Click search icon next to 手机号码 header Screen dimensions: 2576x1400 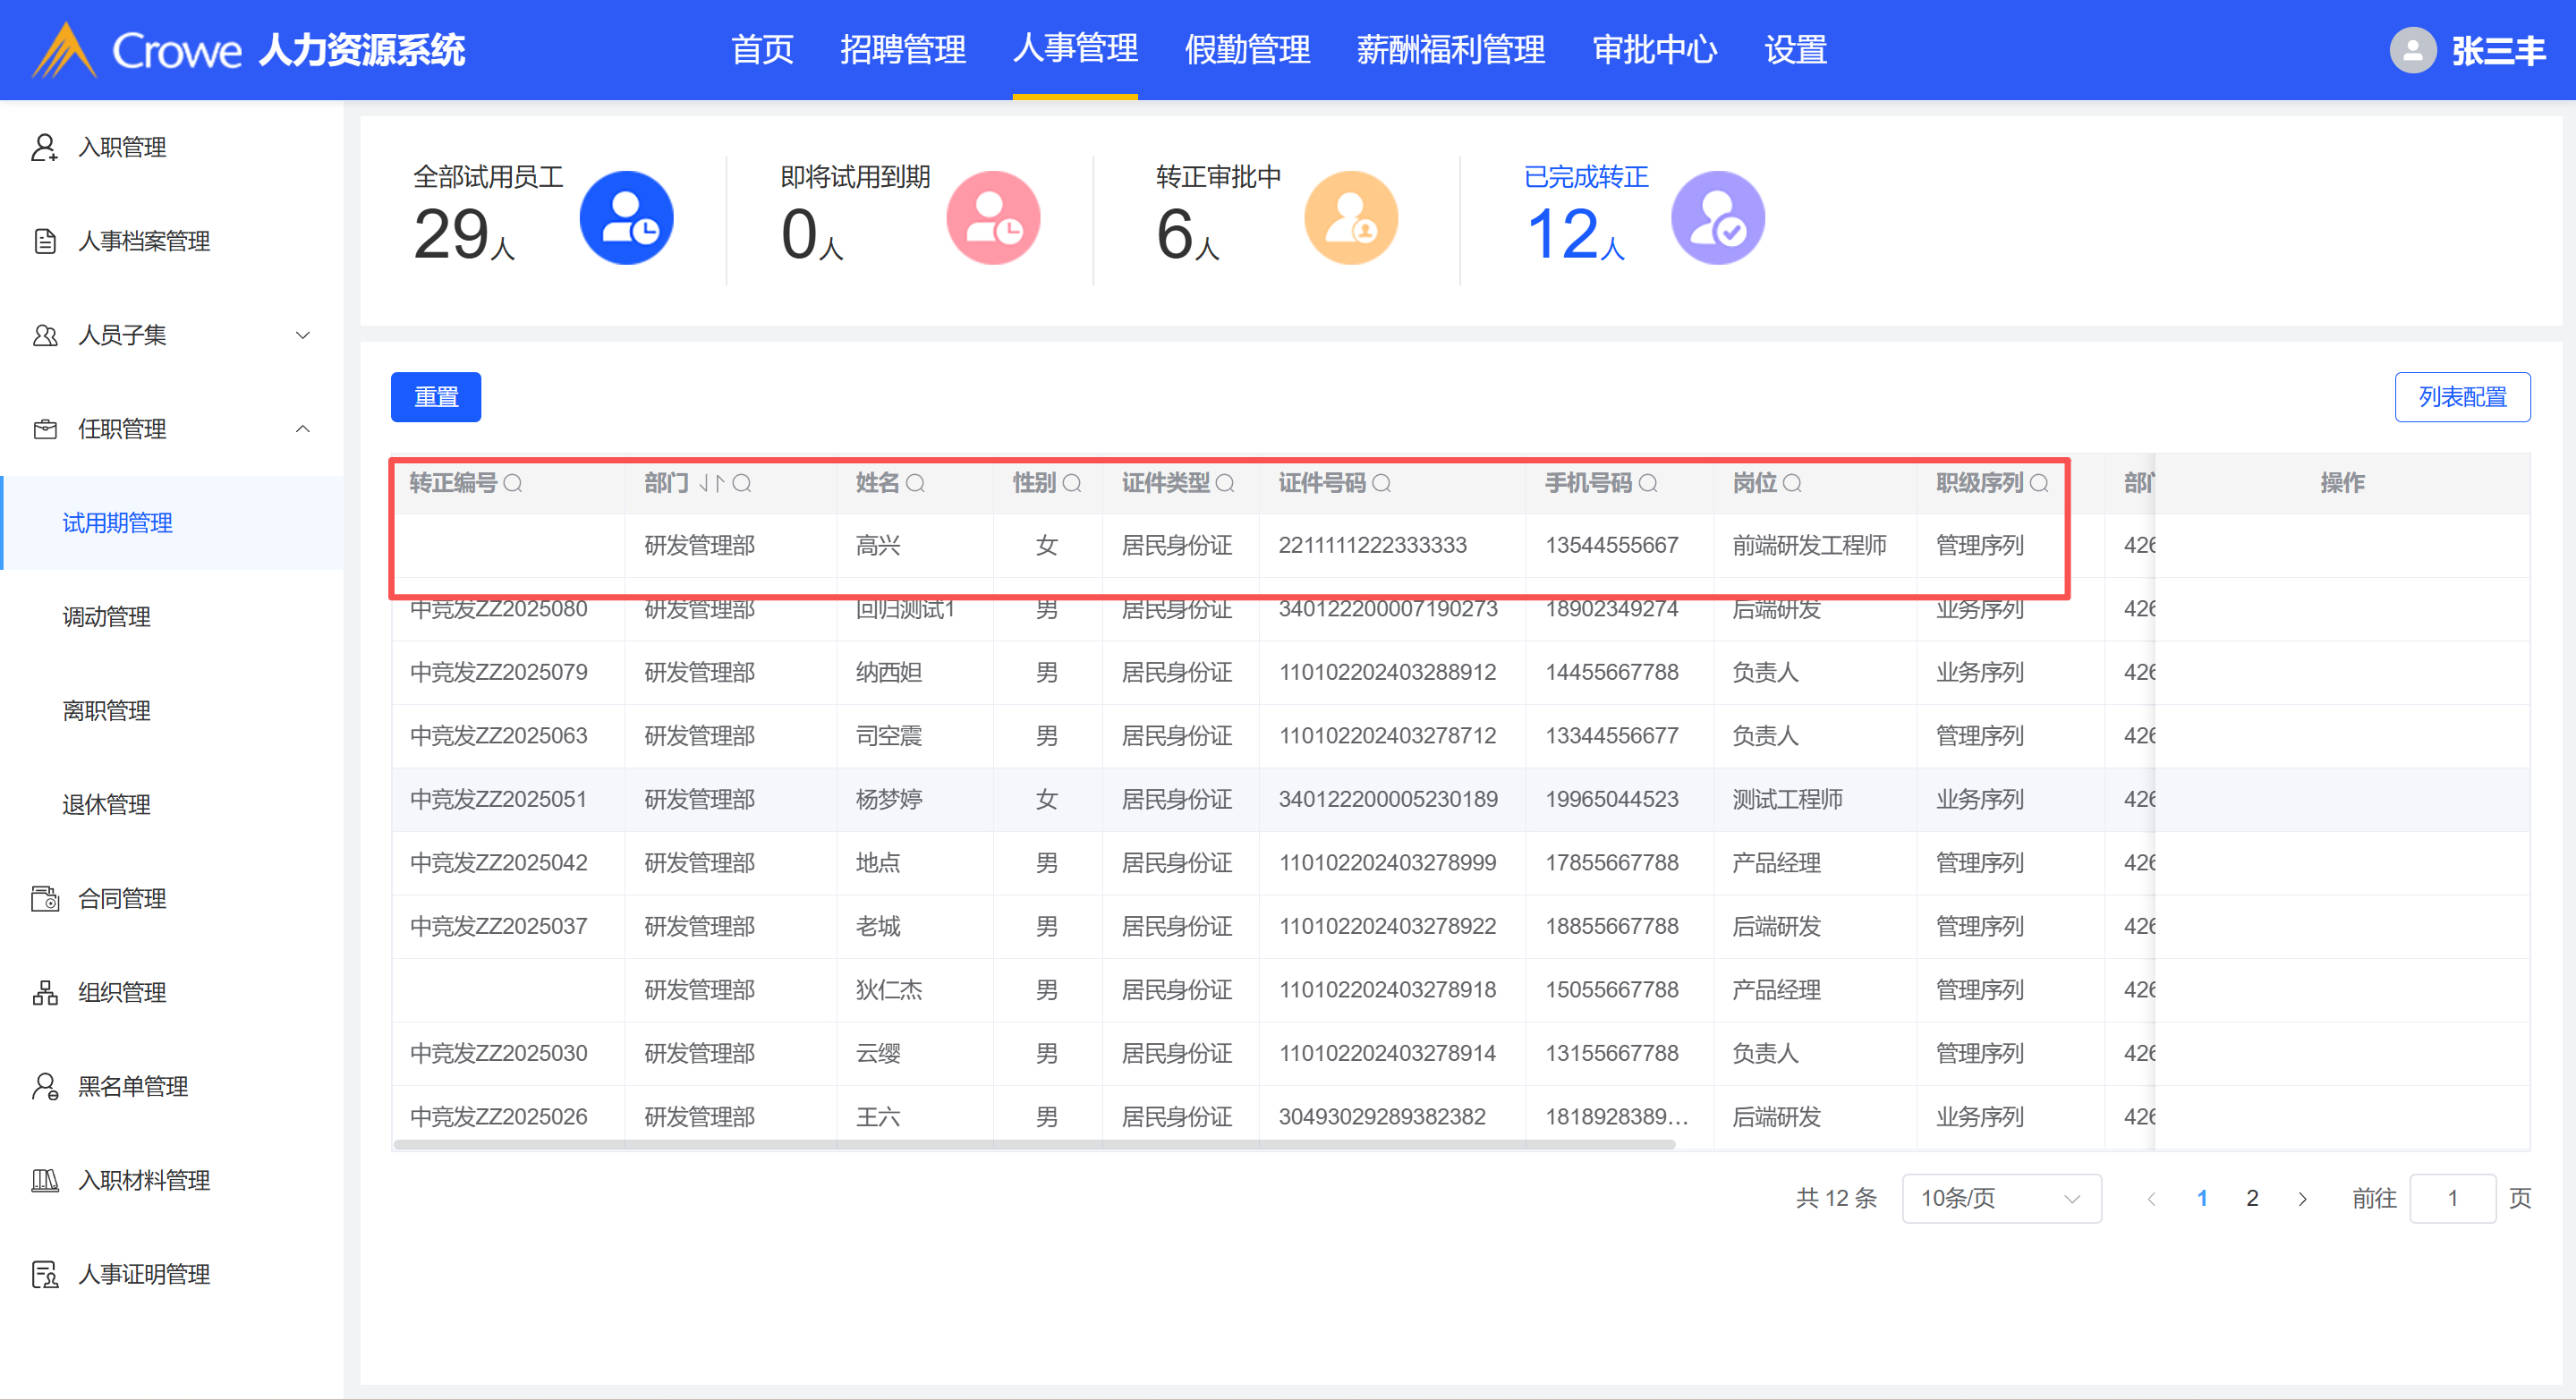click(1648, 484)
